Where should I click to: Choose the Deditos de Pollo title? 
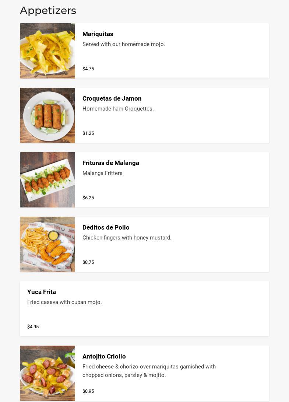pos(106,227)
